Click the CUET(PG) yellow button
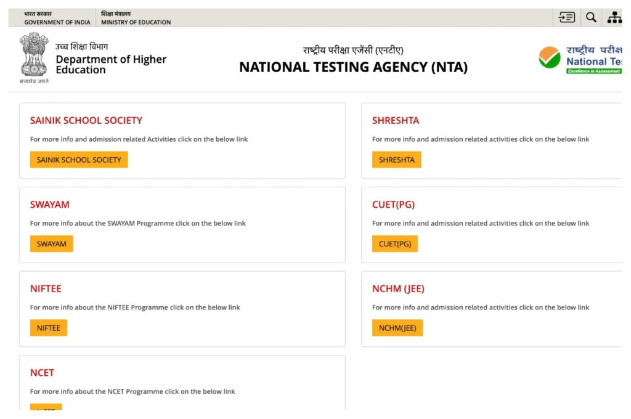631x419 pixels. [394, 243]
